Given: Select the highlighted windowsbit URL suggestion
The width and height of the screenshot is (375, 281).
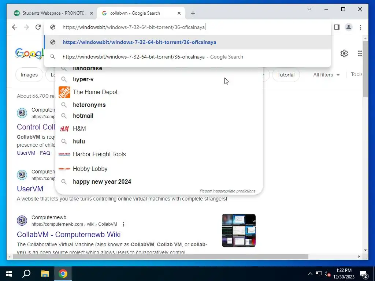Looking at the screenshot, I should coord(187,42).
